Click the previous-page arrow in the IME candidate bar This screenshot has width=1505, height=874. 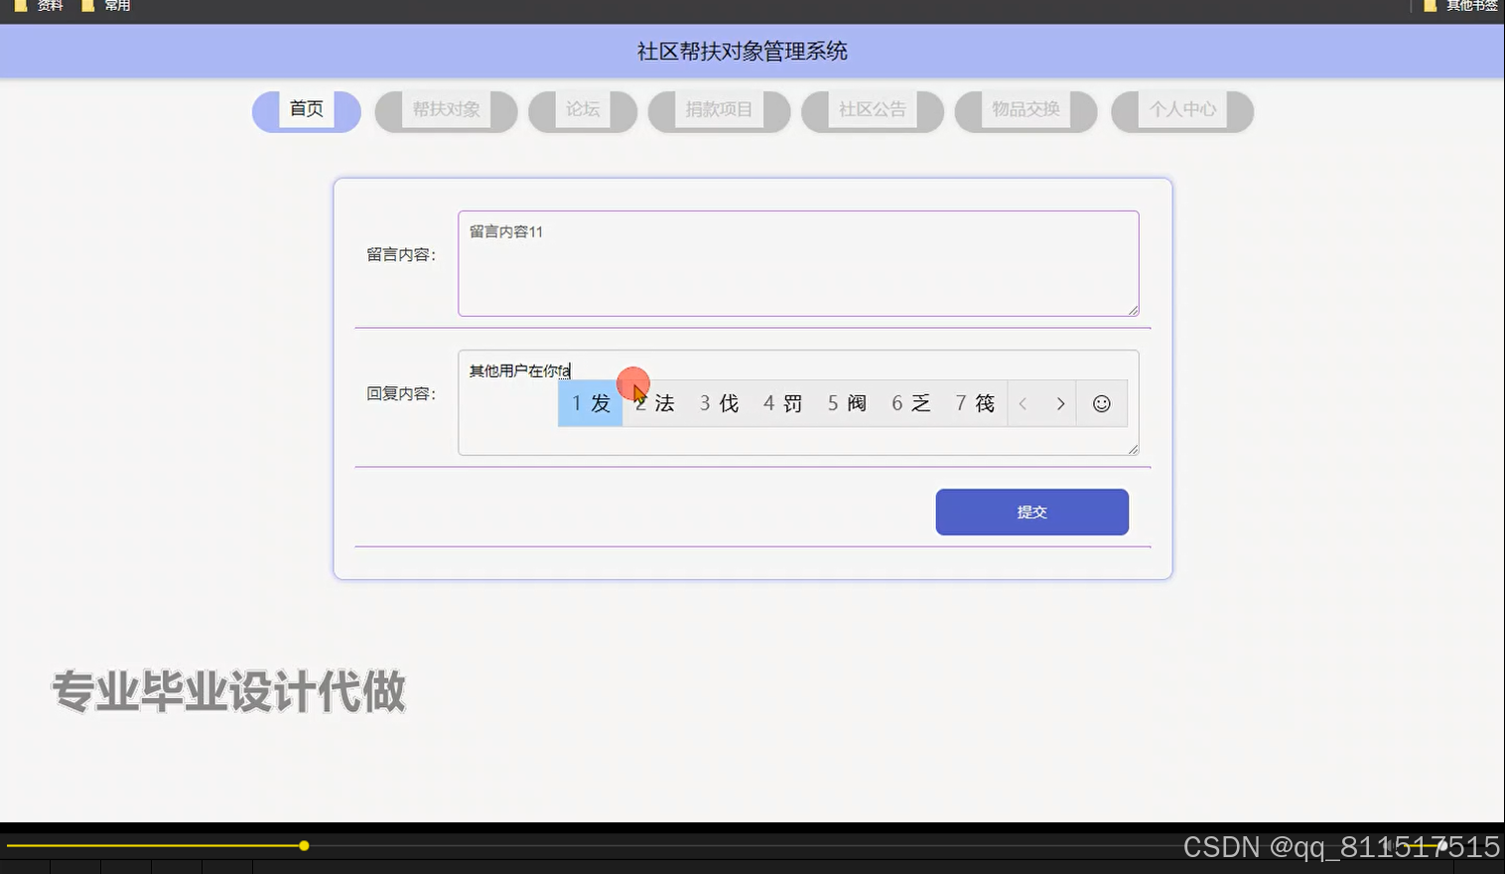click(1023, 403)
